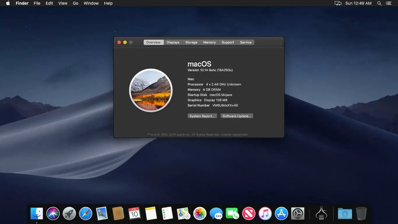Click the Software Update button

[237, 116]
